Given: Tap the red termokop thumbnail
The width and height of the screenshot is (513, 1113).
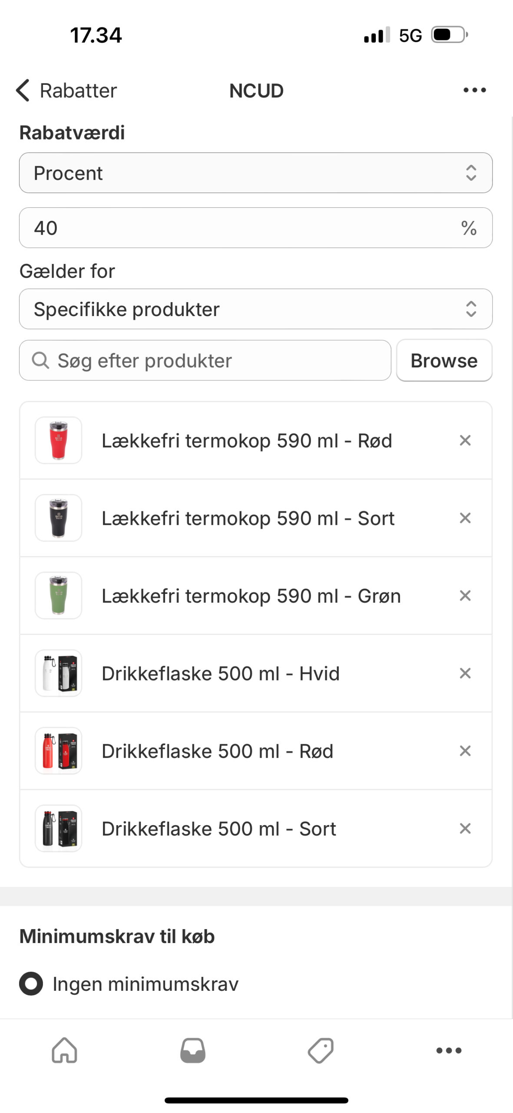Looking at the screenshot, I should (59, 440).
